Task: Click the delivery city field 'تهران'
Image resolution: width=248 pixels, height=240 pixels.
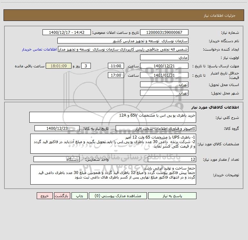Action: [164, 93]
